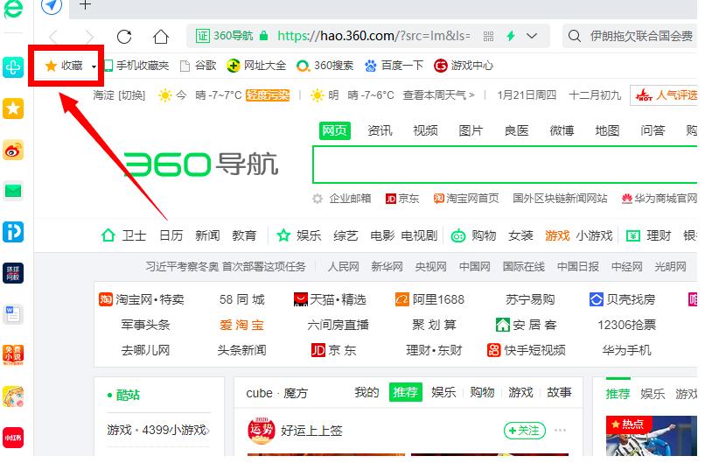This screenshot has height=463, width=705.
Task: Click the forward navigation arrow
Action: coord(89,37)
